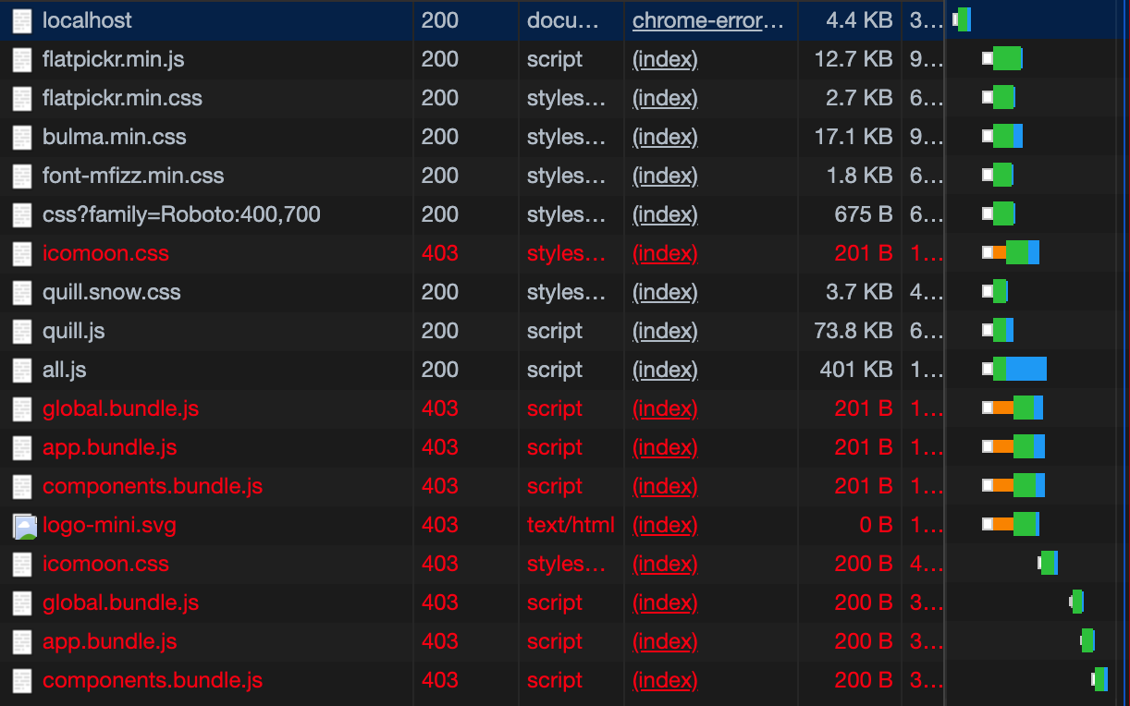Select the file icon for quill.js
Viewport: 1130px width, 706px height.
(20, 330)
